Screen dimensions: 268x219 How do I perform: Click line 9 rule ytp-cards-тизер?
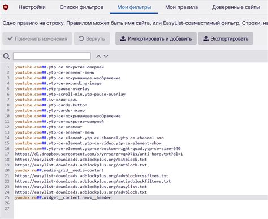coord(50,110)
